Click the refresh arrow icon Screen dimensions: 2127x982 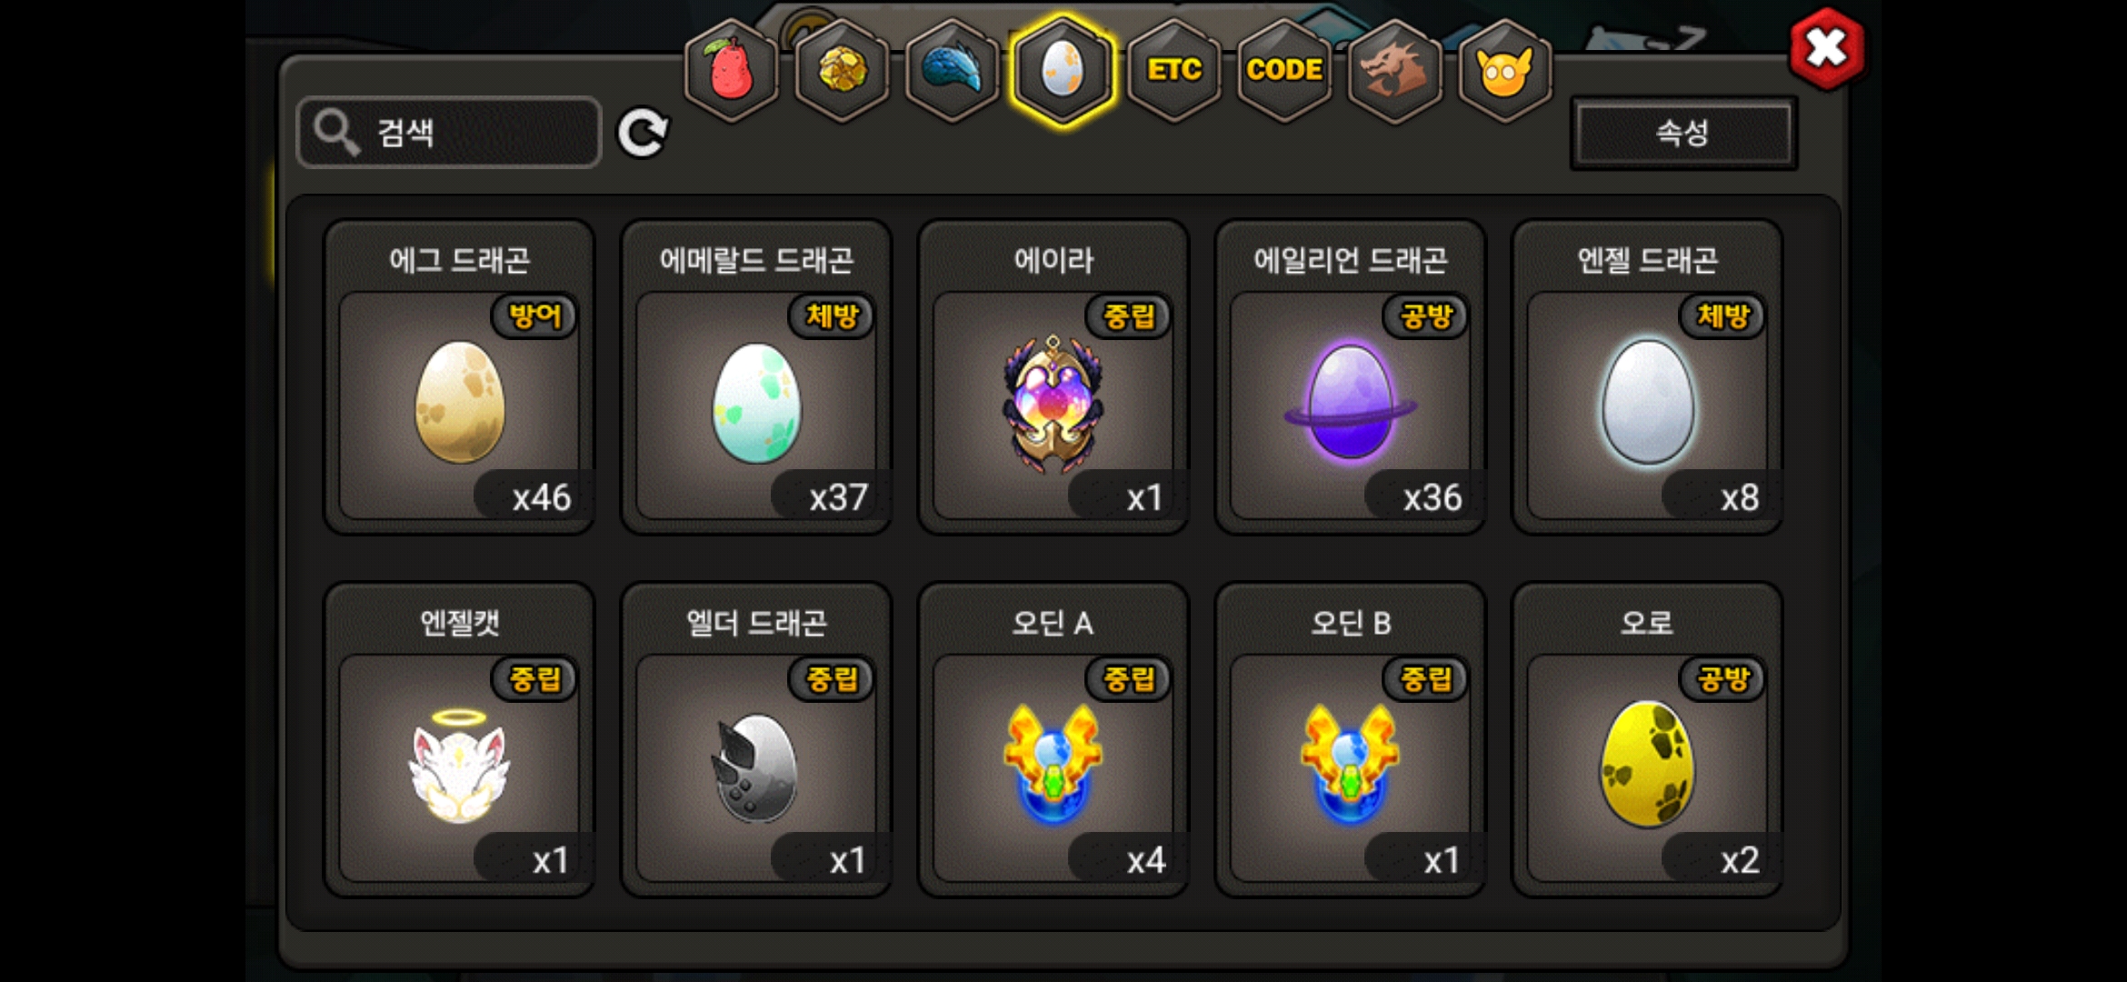click(643, 134)
